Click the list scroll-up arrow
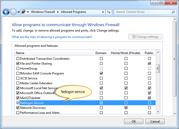The height and width of the screenshot is (129, 179). [158, 52]
